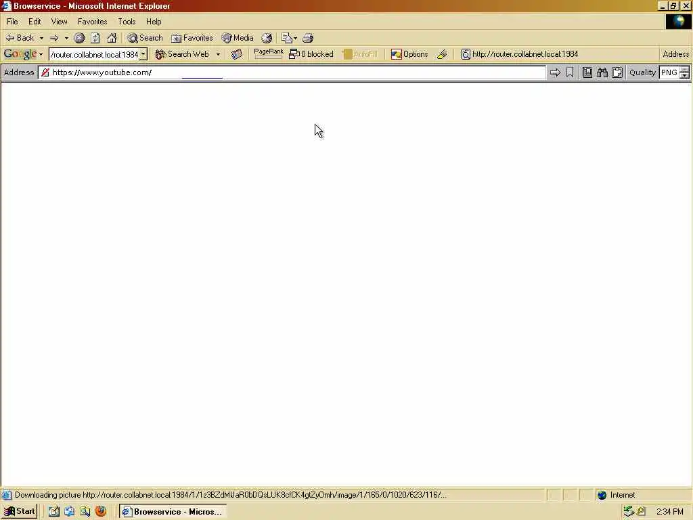
Task: Open the Back history dropdown arrow
Action: coord(41,38)
